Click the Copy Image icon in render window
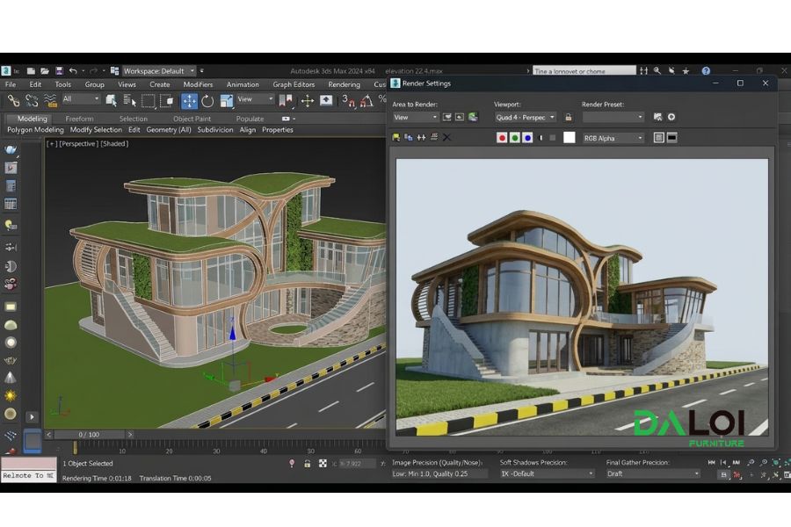The height and width of the screenshot is (527, 791). (408, 137)
